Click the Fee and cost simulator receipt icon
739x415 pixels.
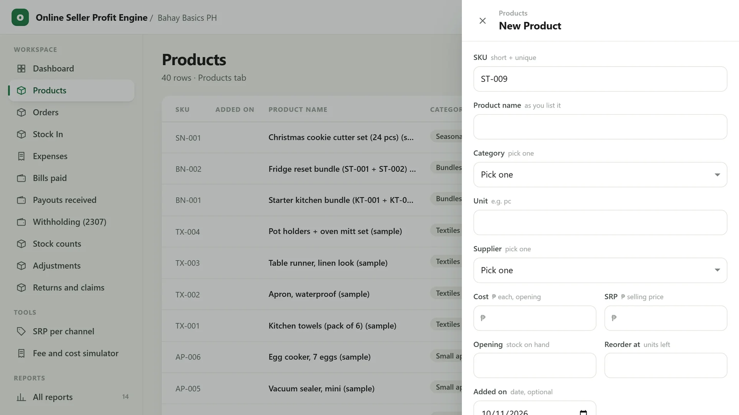click(22, 353)
